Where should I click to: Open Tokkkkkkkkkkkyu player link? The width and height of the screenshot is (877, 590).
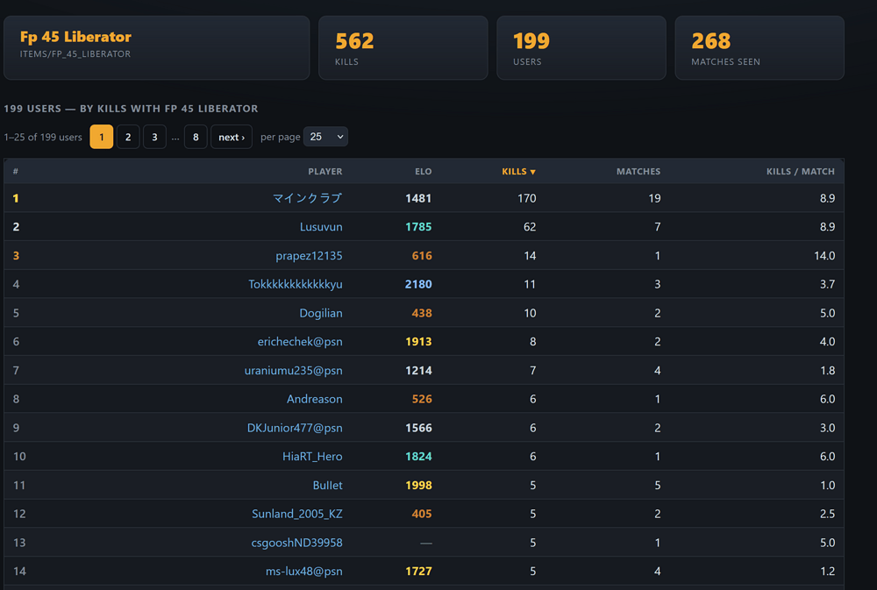[296, 284]
